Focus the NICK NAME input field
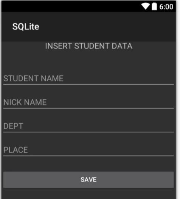The width and height of the screenshot is (180, 199). (88, 102)
